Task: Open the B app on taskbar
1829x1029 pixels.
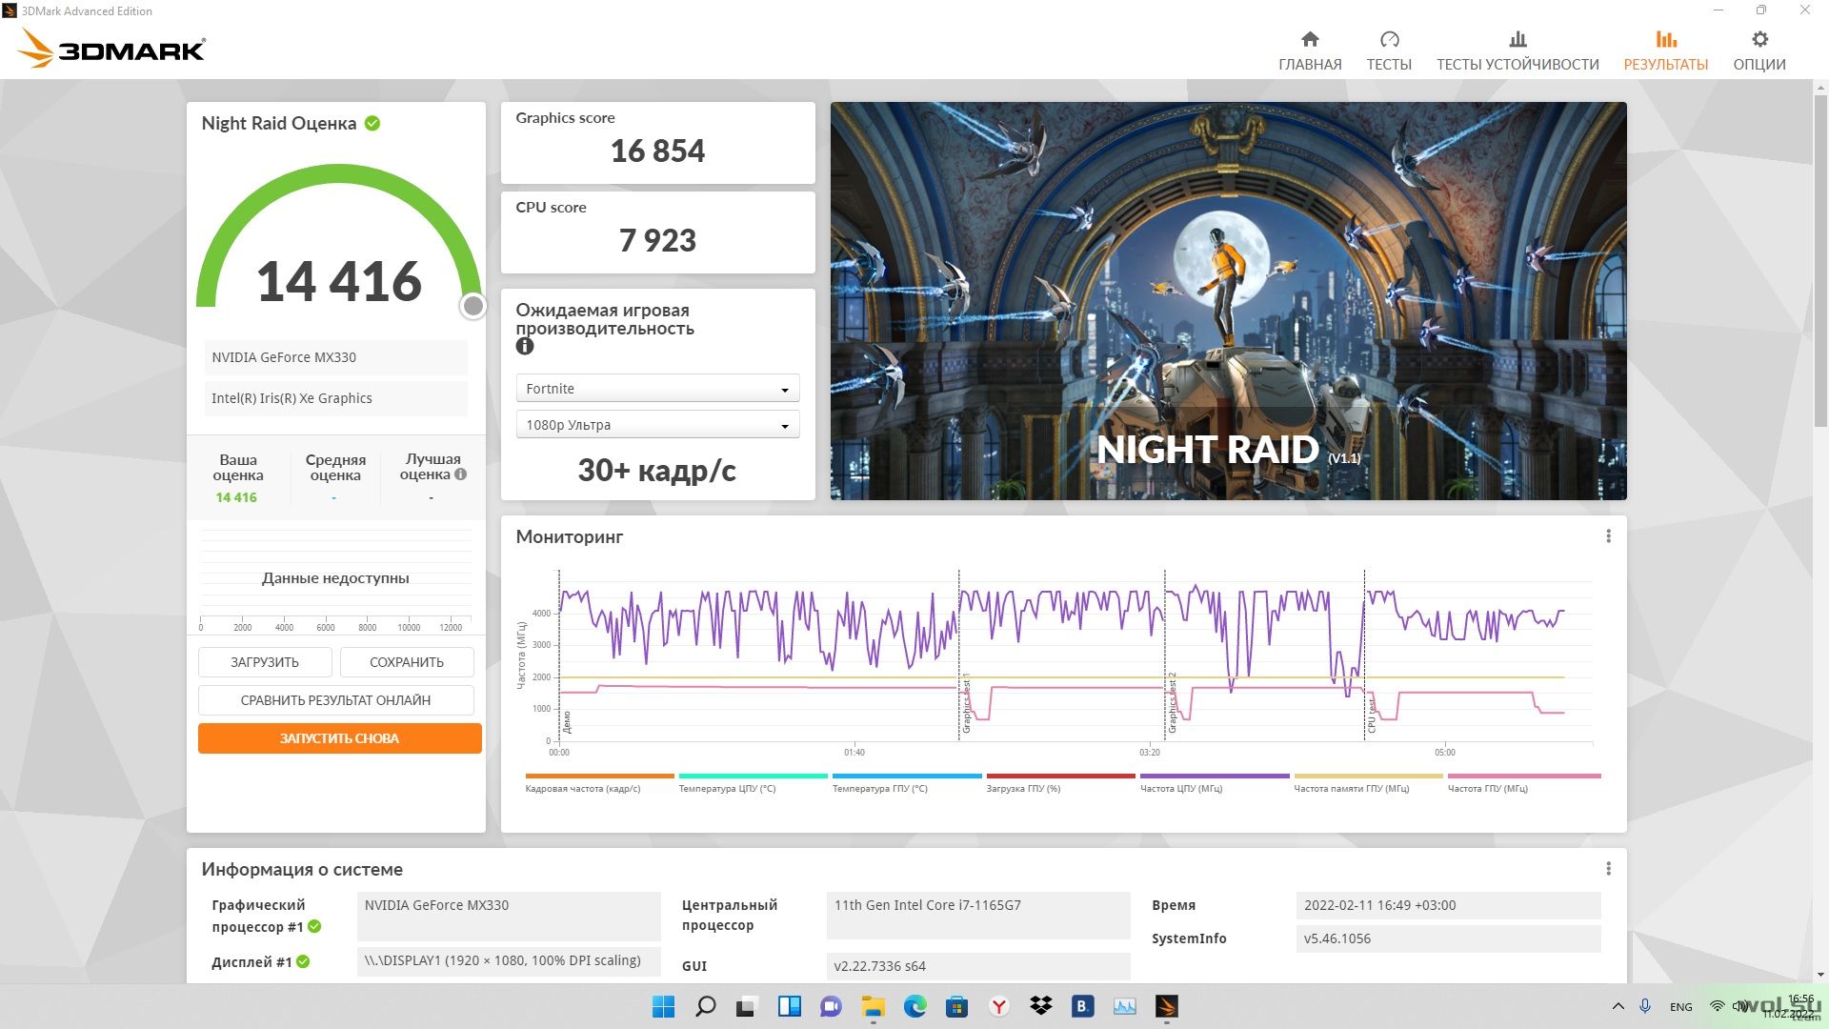Action: [x=1082, y=1006]
